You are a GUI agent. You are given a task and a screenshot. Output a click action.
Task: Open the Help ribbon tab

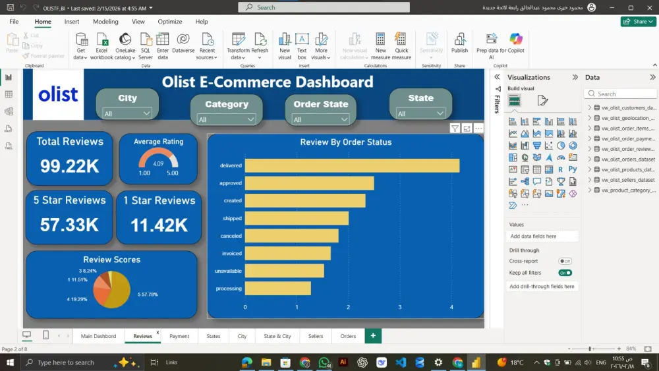tap(201, 22)
